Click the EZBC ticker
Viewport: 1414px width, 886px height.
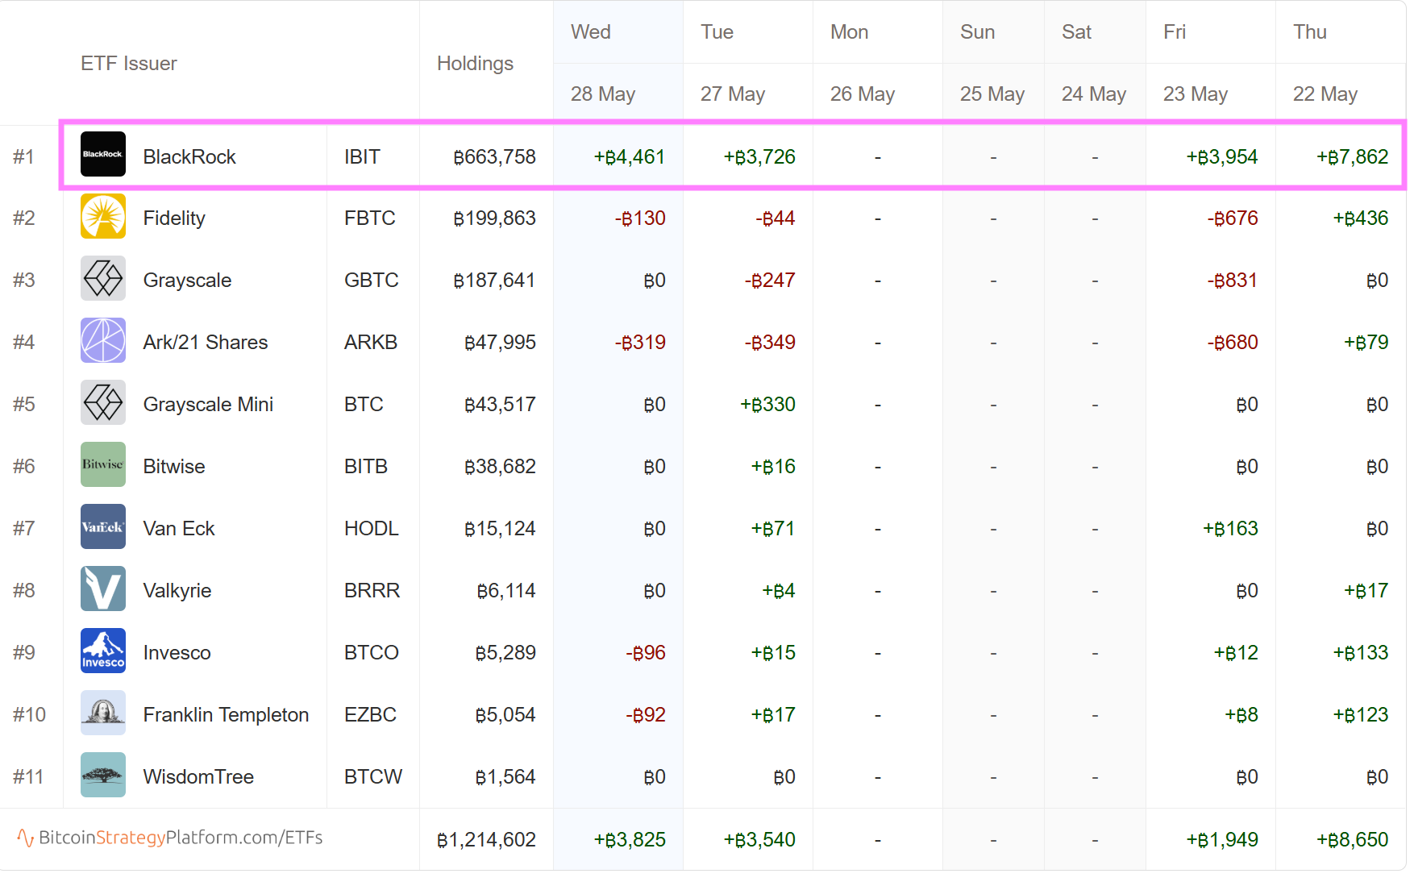pyautogui.click(x=370, y=715)
